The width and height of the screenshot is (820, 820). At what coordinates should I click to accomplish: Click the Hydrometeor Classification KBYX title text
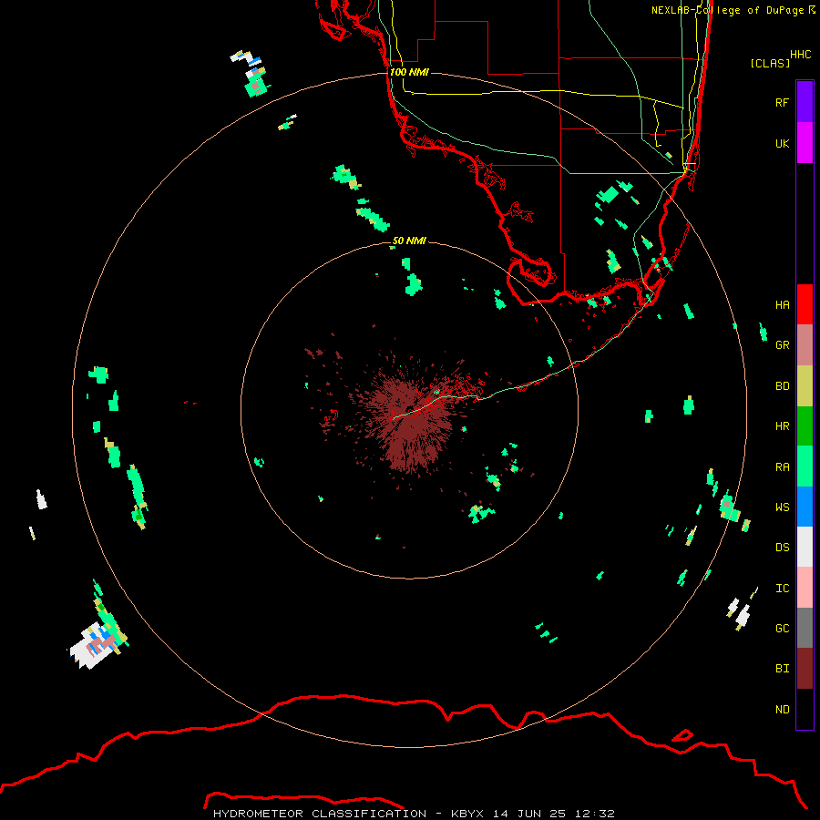pyautogui.click(x=414, y=814)
